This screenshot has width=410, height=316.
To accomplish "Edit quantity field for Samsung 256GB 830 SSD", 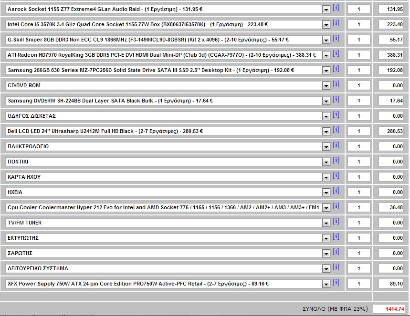I will [359, 70].
